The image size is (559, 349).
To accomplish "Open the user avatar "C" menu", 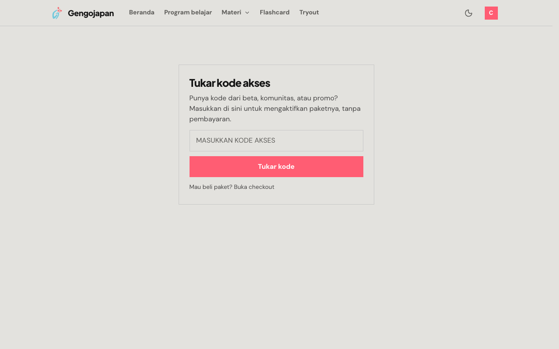I will click(x=491, y=13).
